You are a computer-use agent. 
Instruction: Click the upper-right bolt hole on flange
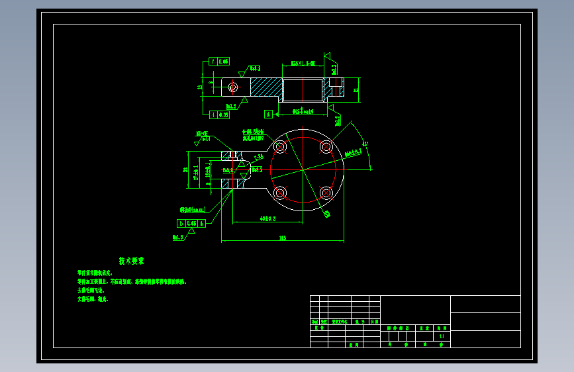(326, 147)
